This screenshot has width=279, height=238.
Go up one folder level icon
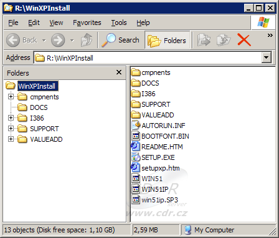click(x=87, y=40)
